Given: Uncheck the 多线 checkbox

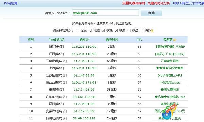Looking at the screenshot, I should coord(103,30).
